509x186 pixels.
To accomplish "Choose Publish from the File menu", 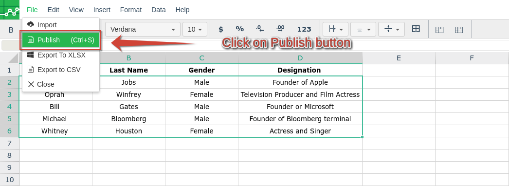I will pos(61,40).
